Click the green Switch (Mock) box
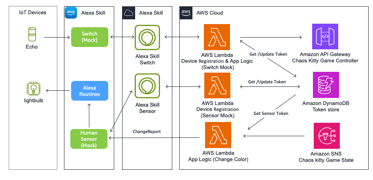373x180 pixels. click(90, 37)
